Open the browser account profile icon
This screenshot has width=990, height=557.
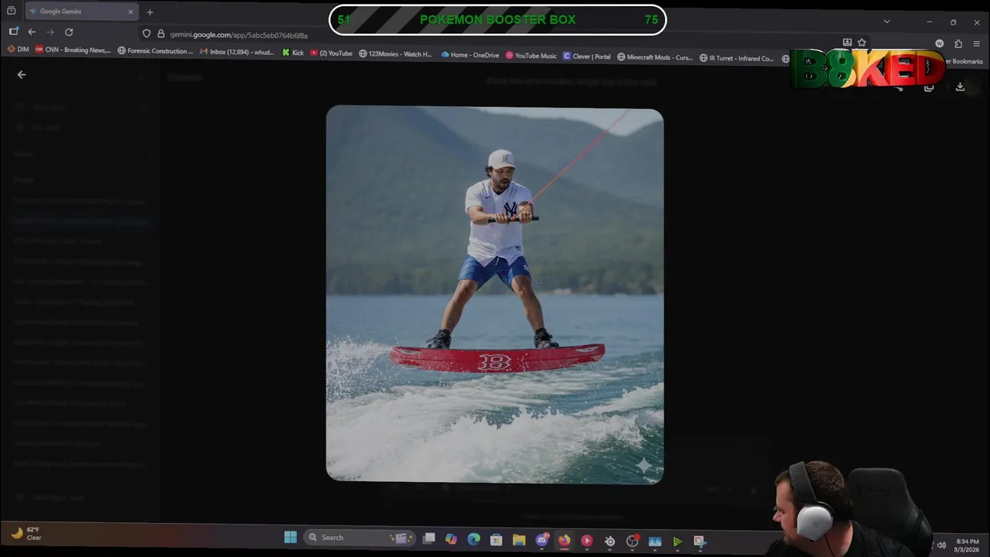(940, 44)
